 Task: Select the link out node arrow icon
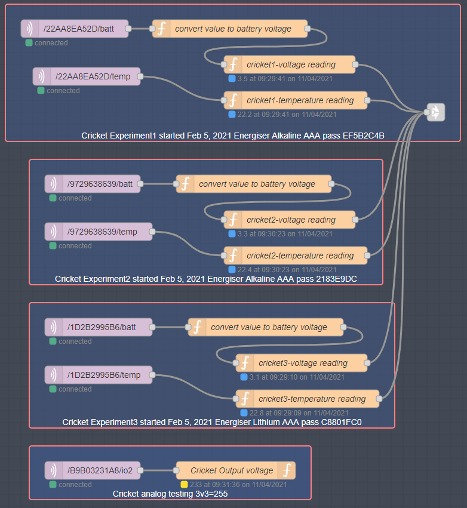tap(435, 112)
